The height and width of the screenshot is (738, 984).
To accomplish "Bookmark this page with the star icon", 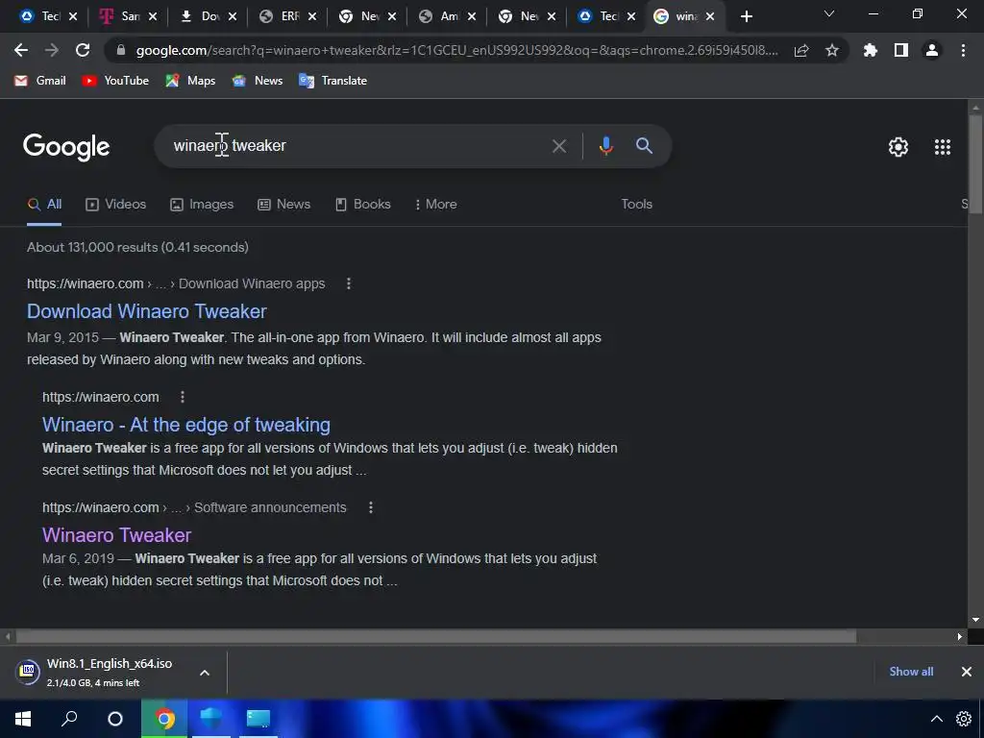I will (x=832, y=50).
